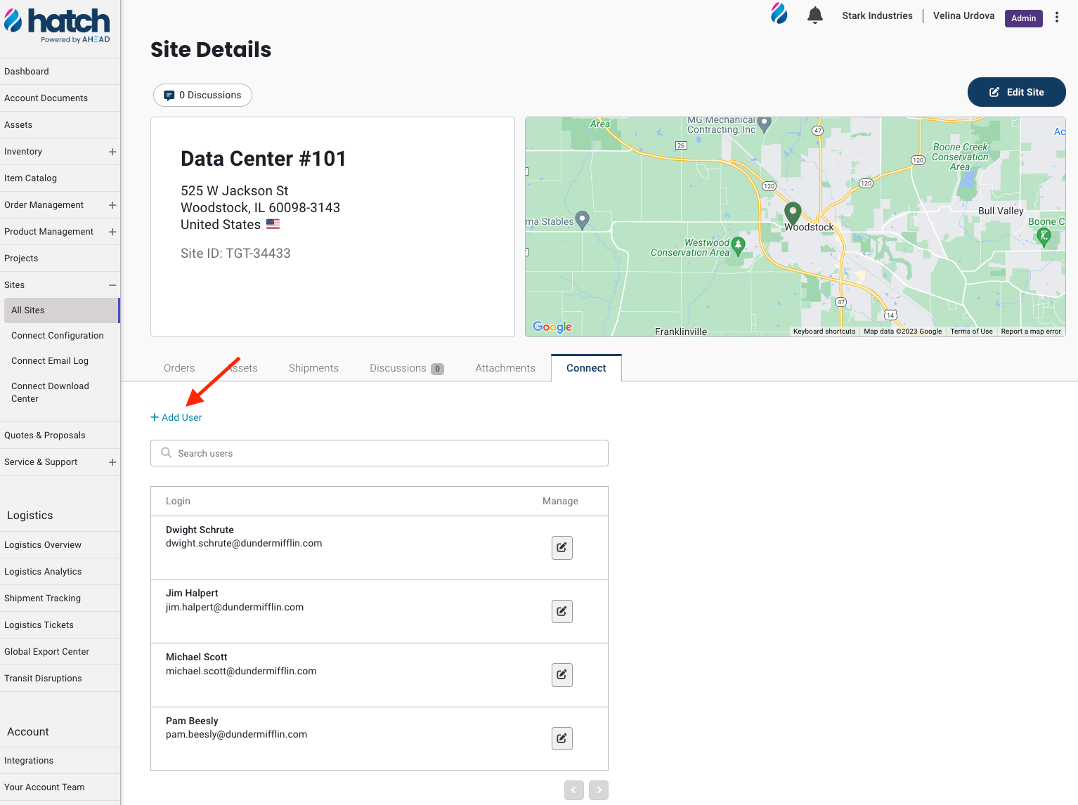Open Shipment Tracking
This screenshot has width=1078, height=805.
60,598
